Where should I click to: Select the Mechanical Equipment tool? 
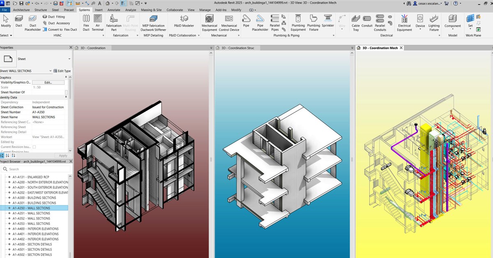point(209,22)
